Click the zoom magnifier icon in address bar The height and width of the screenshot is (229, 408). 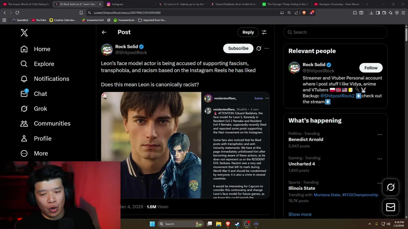coord(289,13)
